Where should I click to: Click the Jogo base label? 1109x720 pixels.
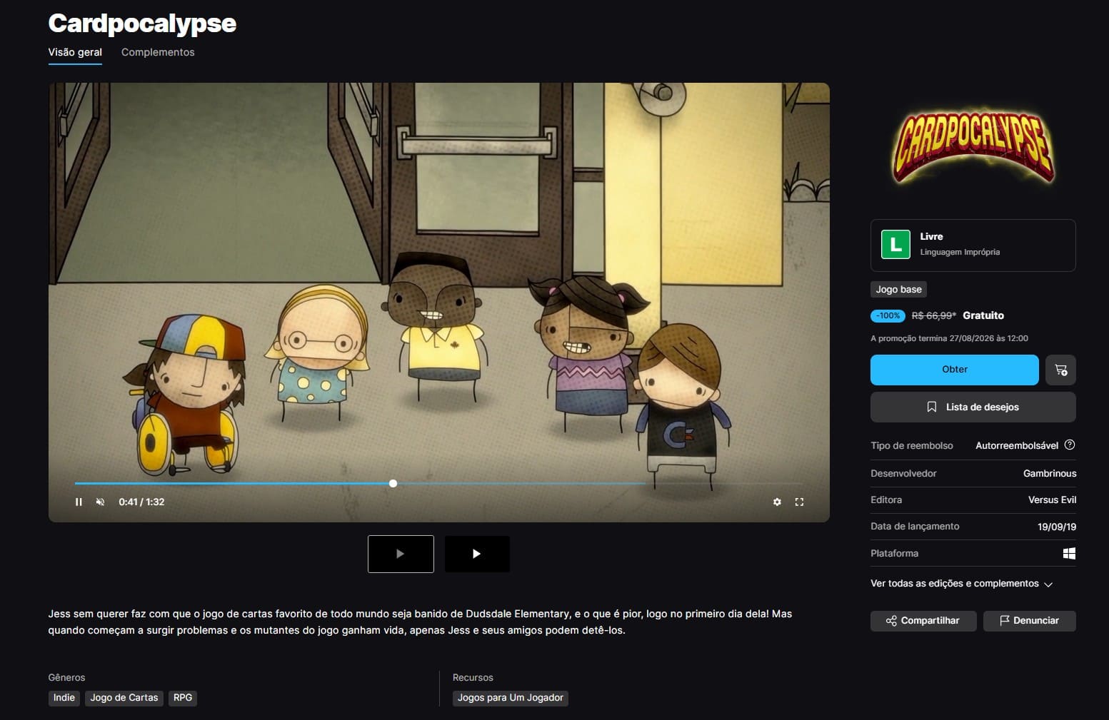(x=898, y=289)
